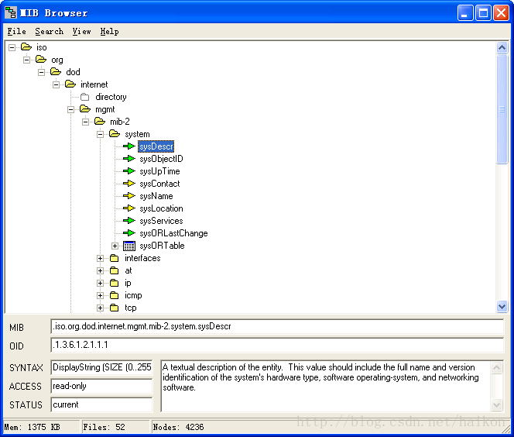Screen dimensions: 514x437
Task: Collapse the iso tree node
Action: click(x=12, y=47)
